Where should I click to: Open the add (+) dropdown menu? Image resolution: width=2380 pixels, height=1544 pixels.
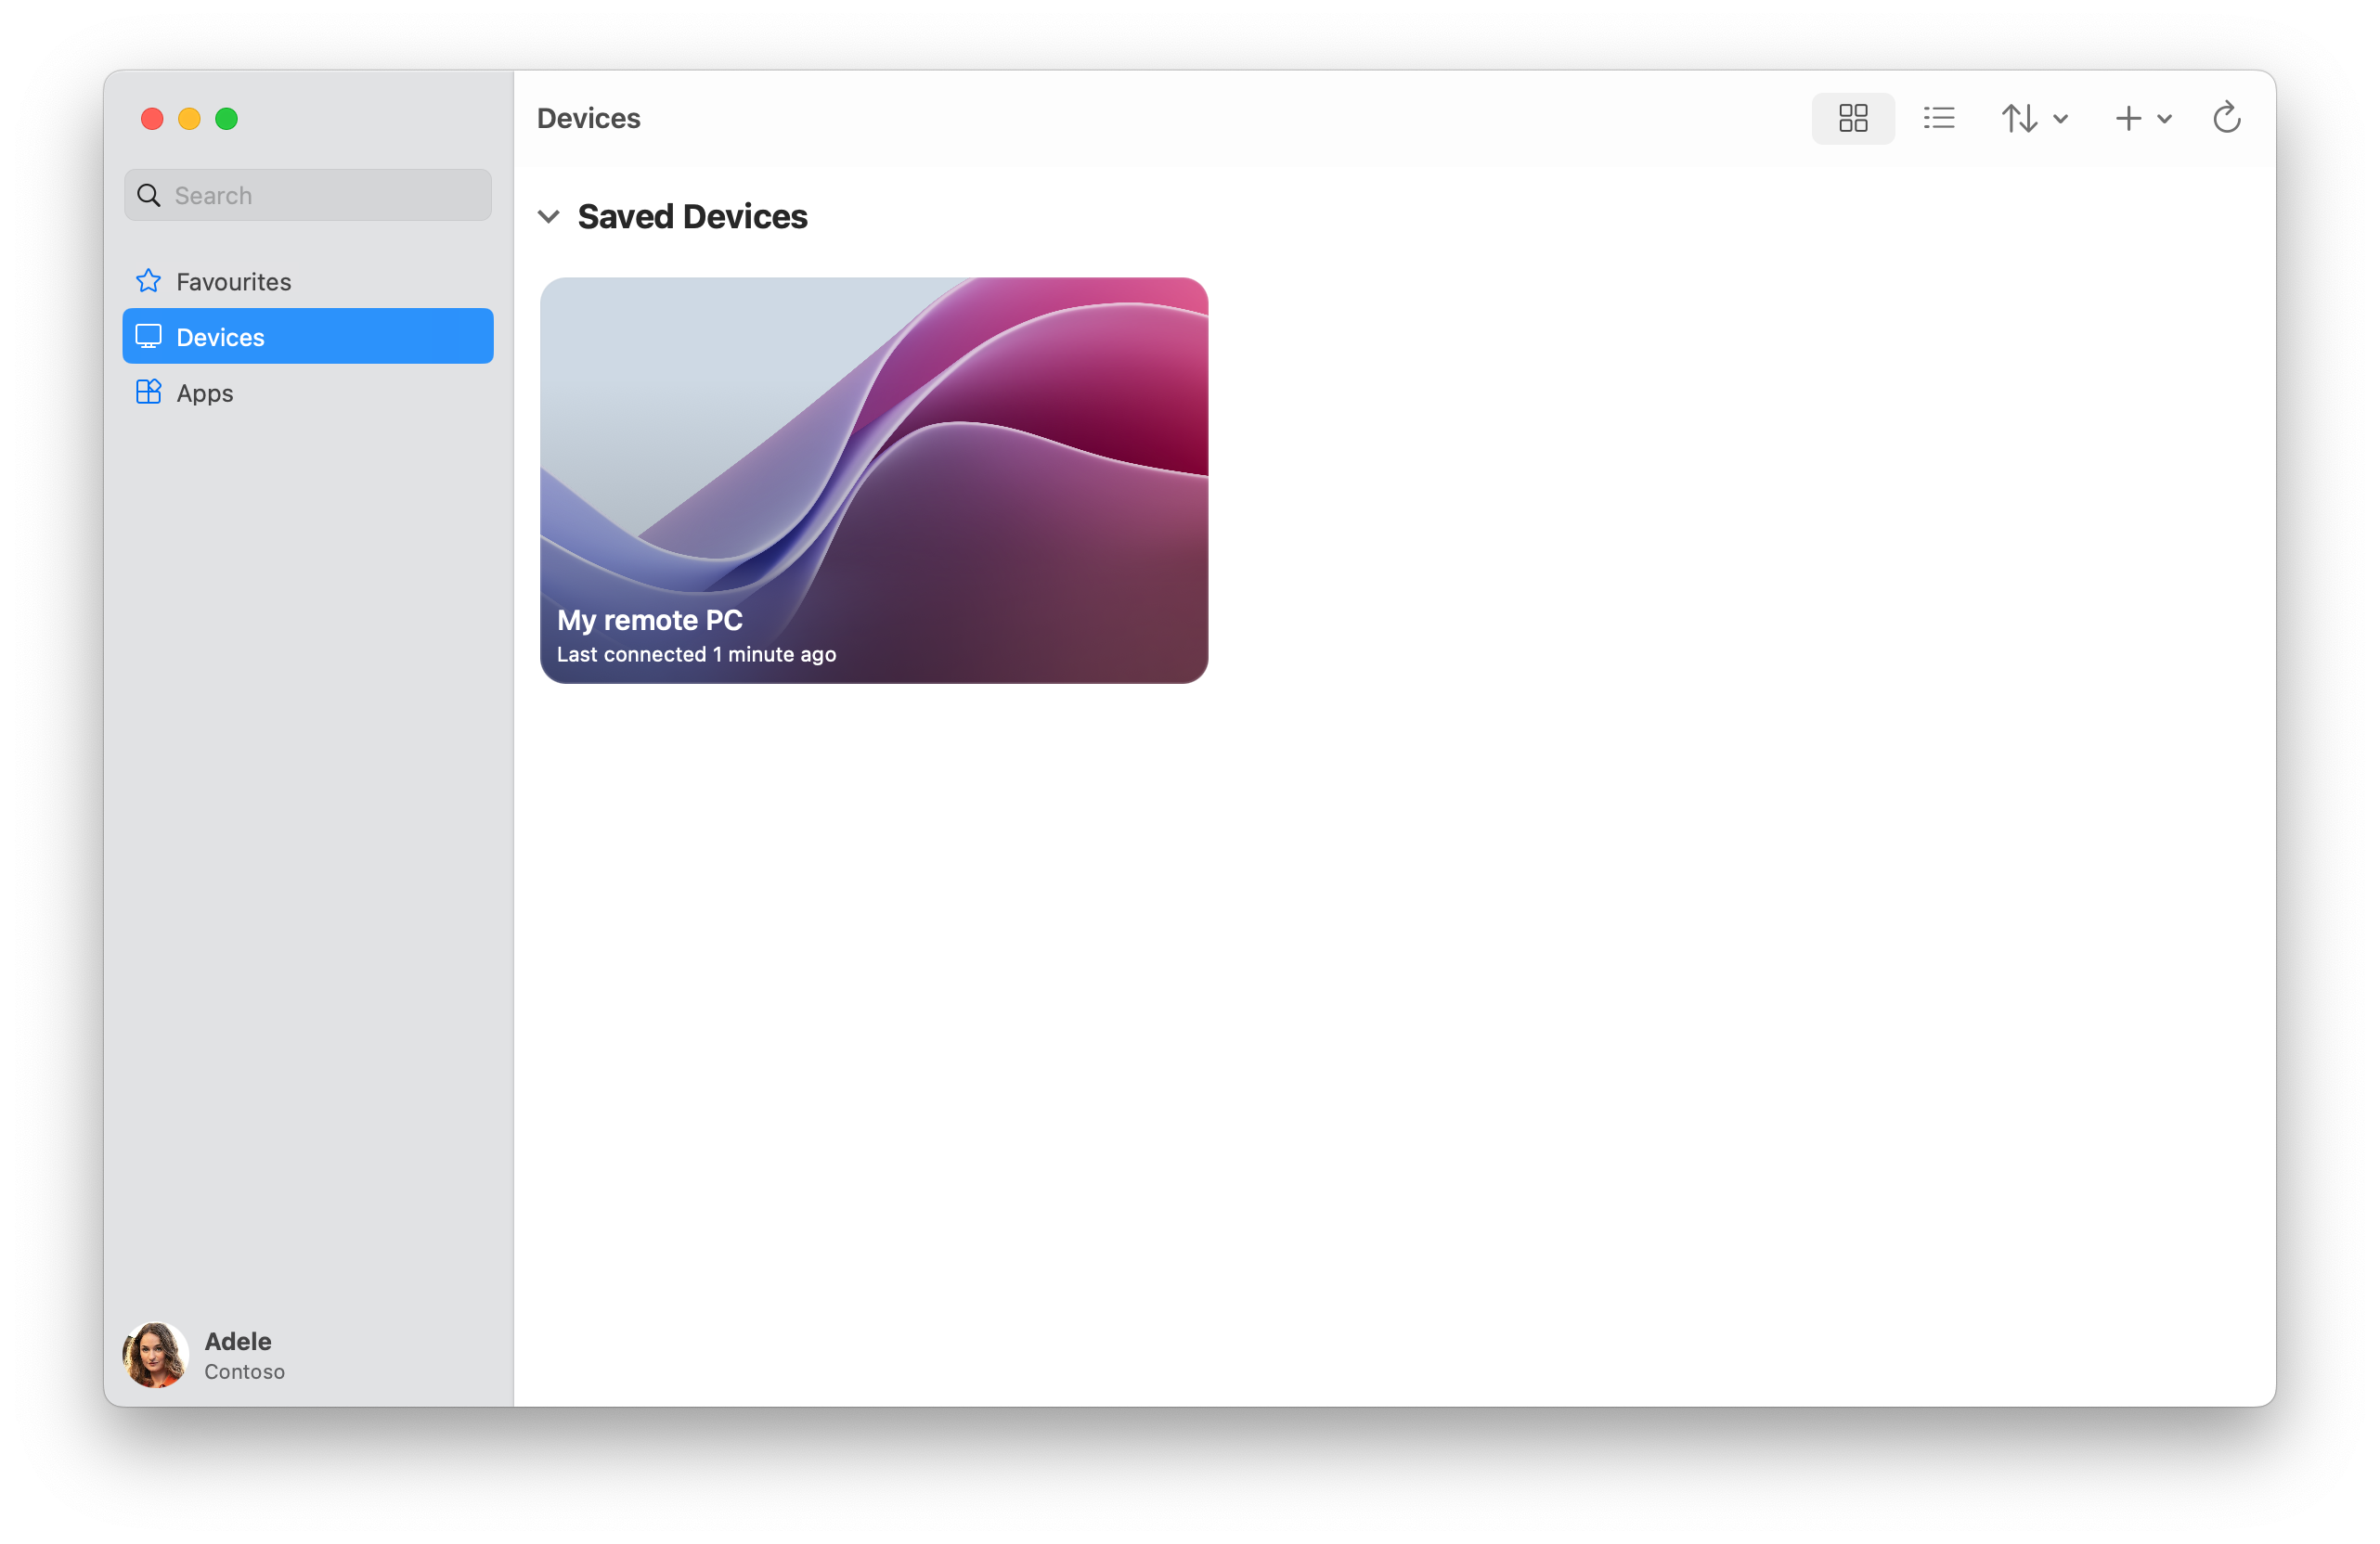click(2143, 118)
